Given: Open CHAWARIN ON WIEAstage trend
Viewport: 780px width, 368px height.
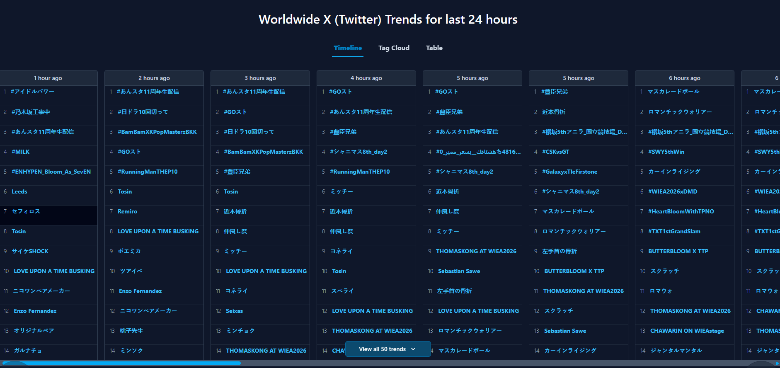Looking at the screenshot, I should 687,331.
